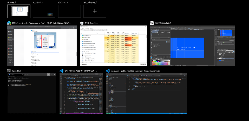Image resolution: width=249 pixels, height=121 pixels.
Task: Click VS Code icon beside index.html title
Action: (x=108, y=71)
